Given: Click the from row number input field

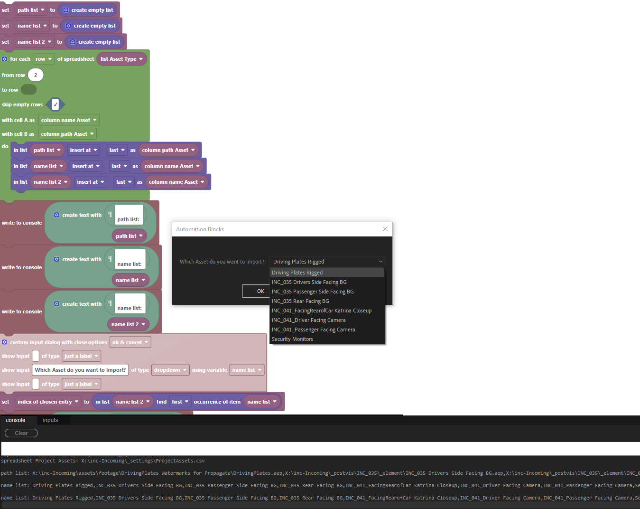Looking at the screenshot, I should click(x=35, y=75).
